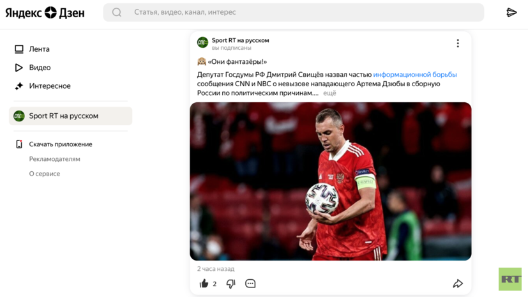The width and height of the screenshot is (528, 297).
Task: Open the three-dot post options menu
Action: (x=458, y=43)
